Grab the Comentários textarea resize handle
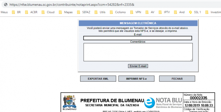Image resolution: width=221 pixels, height=112 pixels. (x=191, y=60)
